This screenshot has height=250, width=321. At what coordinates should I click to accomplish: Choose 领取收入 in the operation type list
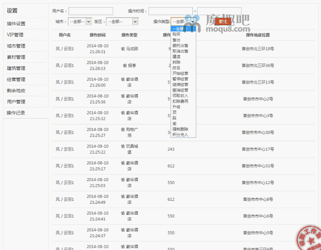[183, 95]
